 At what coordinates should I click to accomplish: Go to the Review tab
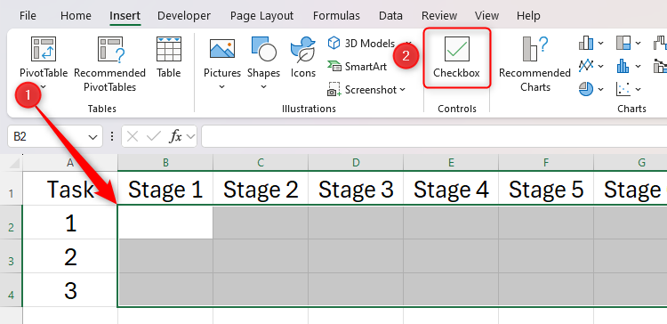[438, 16]
